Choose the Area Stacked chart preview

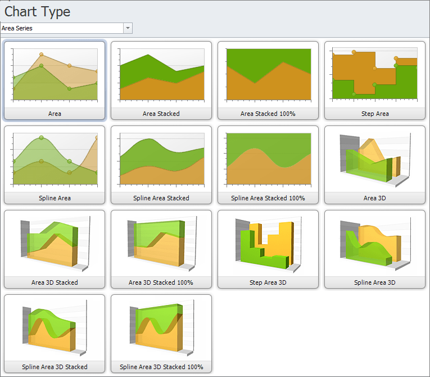tap(161, 75)
